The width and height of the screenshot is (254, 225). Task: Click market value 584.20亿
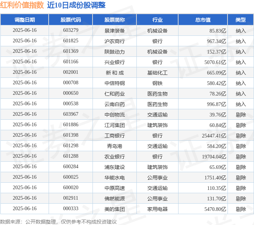216,146
